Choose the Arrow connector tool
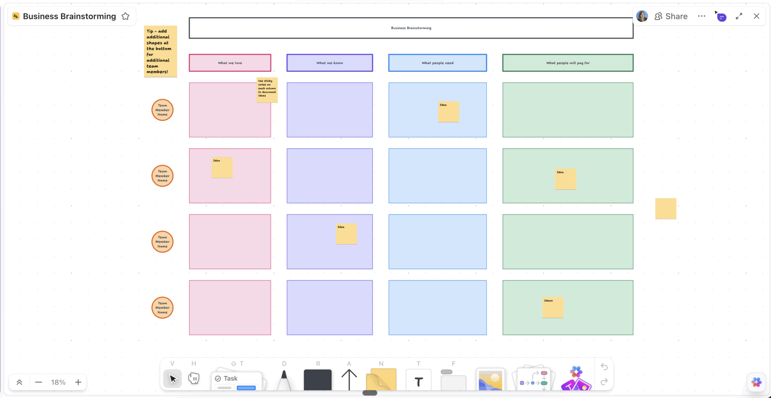The image size is (771, 398). point(349,379)
